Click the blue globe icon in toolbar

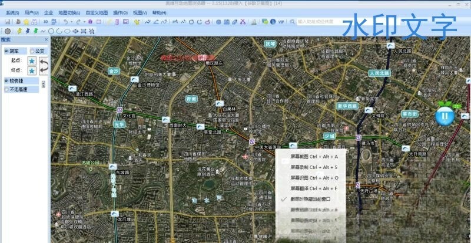(218, 22)
